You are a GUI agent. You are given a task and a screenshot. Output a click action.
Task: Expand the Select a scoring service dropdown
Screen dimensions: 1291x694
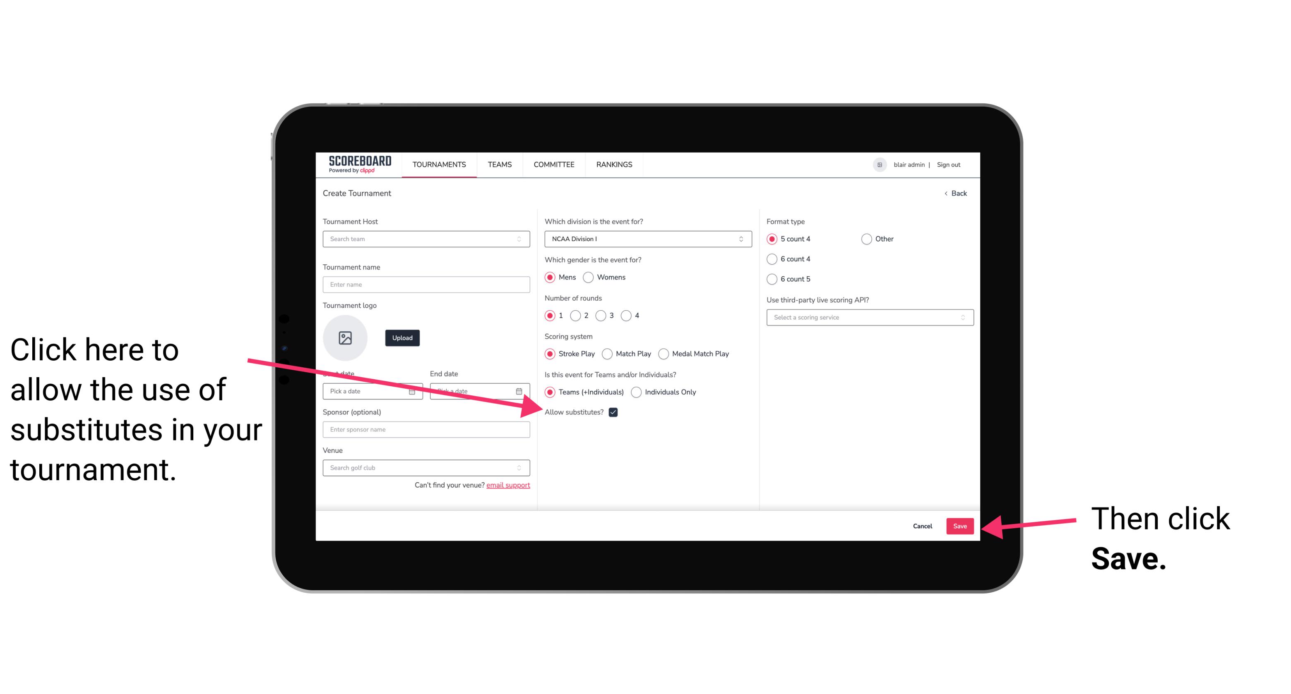(x=868, y=317)
